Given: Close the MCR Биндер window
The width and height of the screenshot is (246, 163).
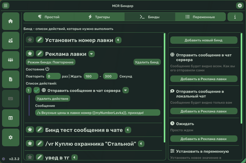Looking at the screenshot, I should click(240, 6).
